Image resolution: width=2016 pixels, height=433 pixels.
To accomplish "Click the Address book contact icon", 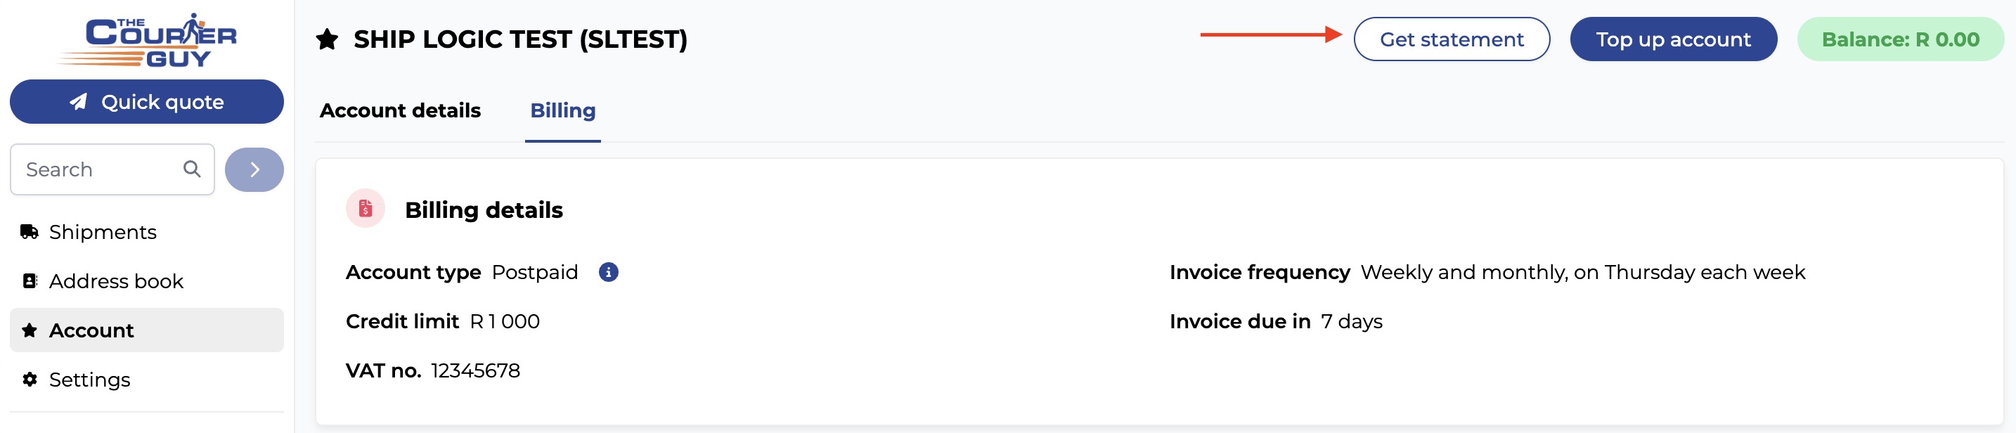I will click(x=30, y=281).
